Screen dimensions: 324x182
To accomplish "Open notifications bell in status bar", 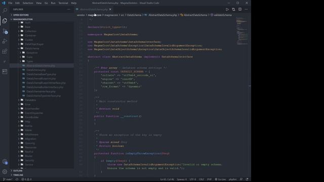I will (247, 179).
